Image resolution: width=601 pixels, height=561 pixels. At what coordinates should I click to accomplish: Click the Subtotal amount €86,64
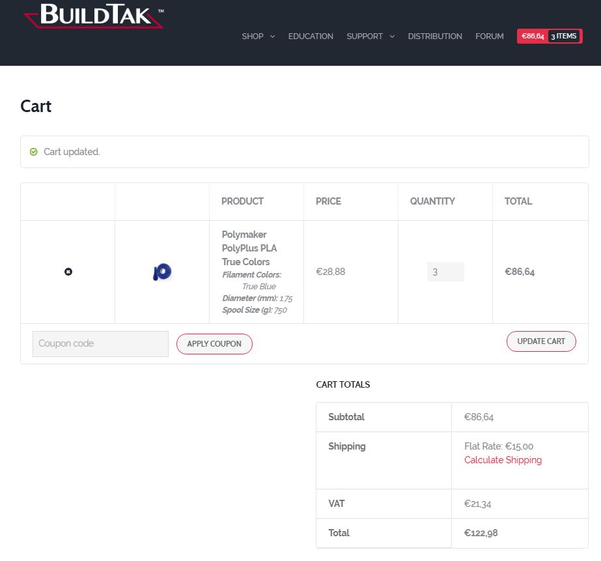(479, 417)
